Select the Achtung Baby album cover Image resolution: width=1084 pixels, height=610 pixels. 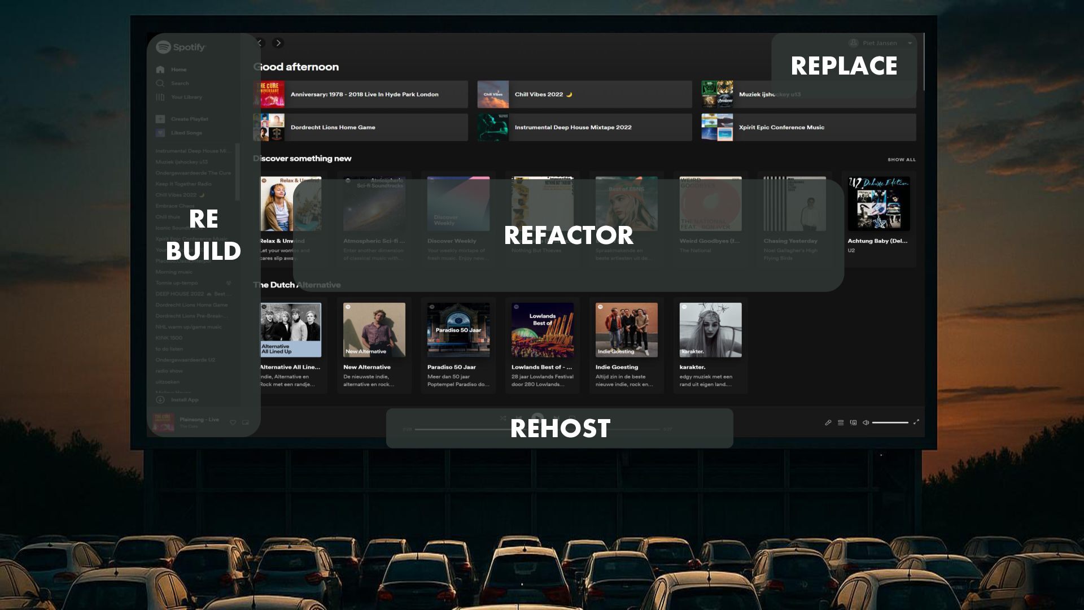coord(878,203)
